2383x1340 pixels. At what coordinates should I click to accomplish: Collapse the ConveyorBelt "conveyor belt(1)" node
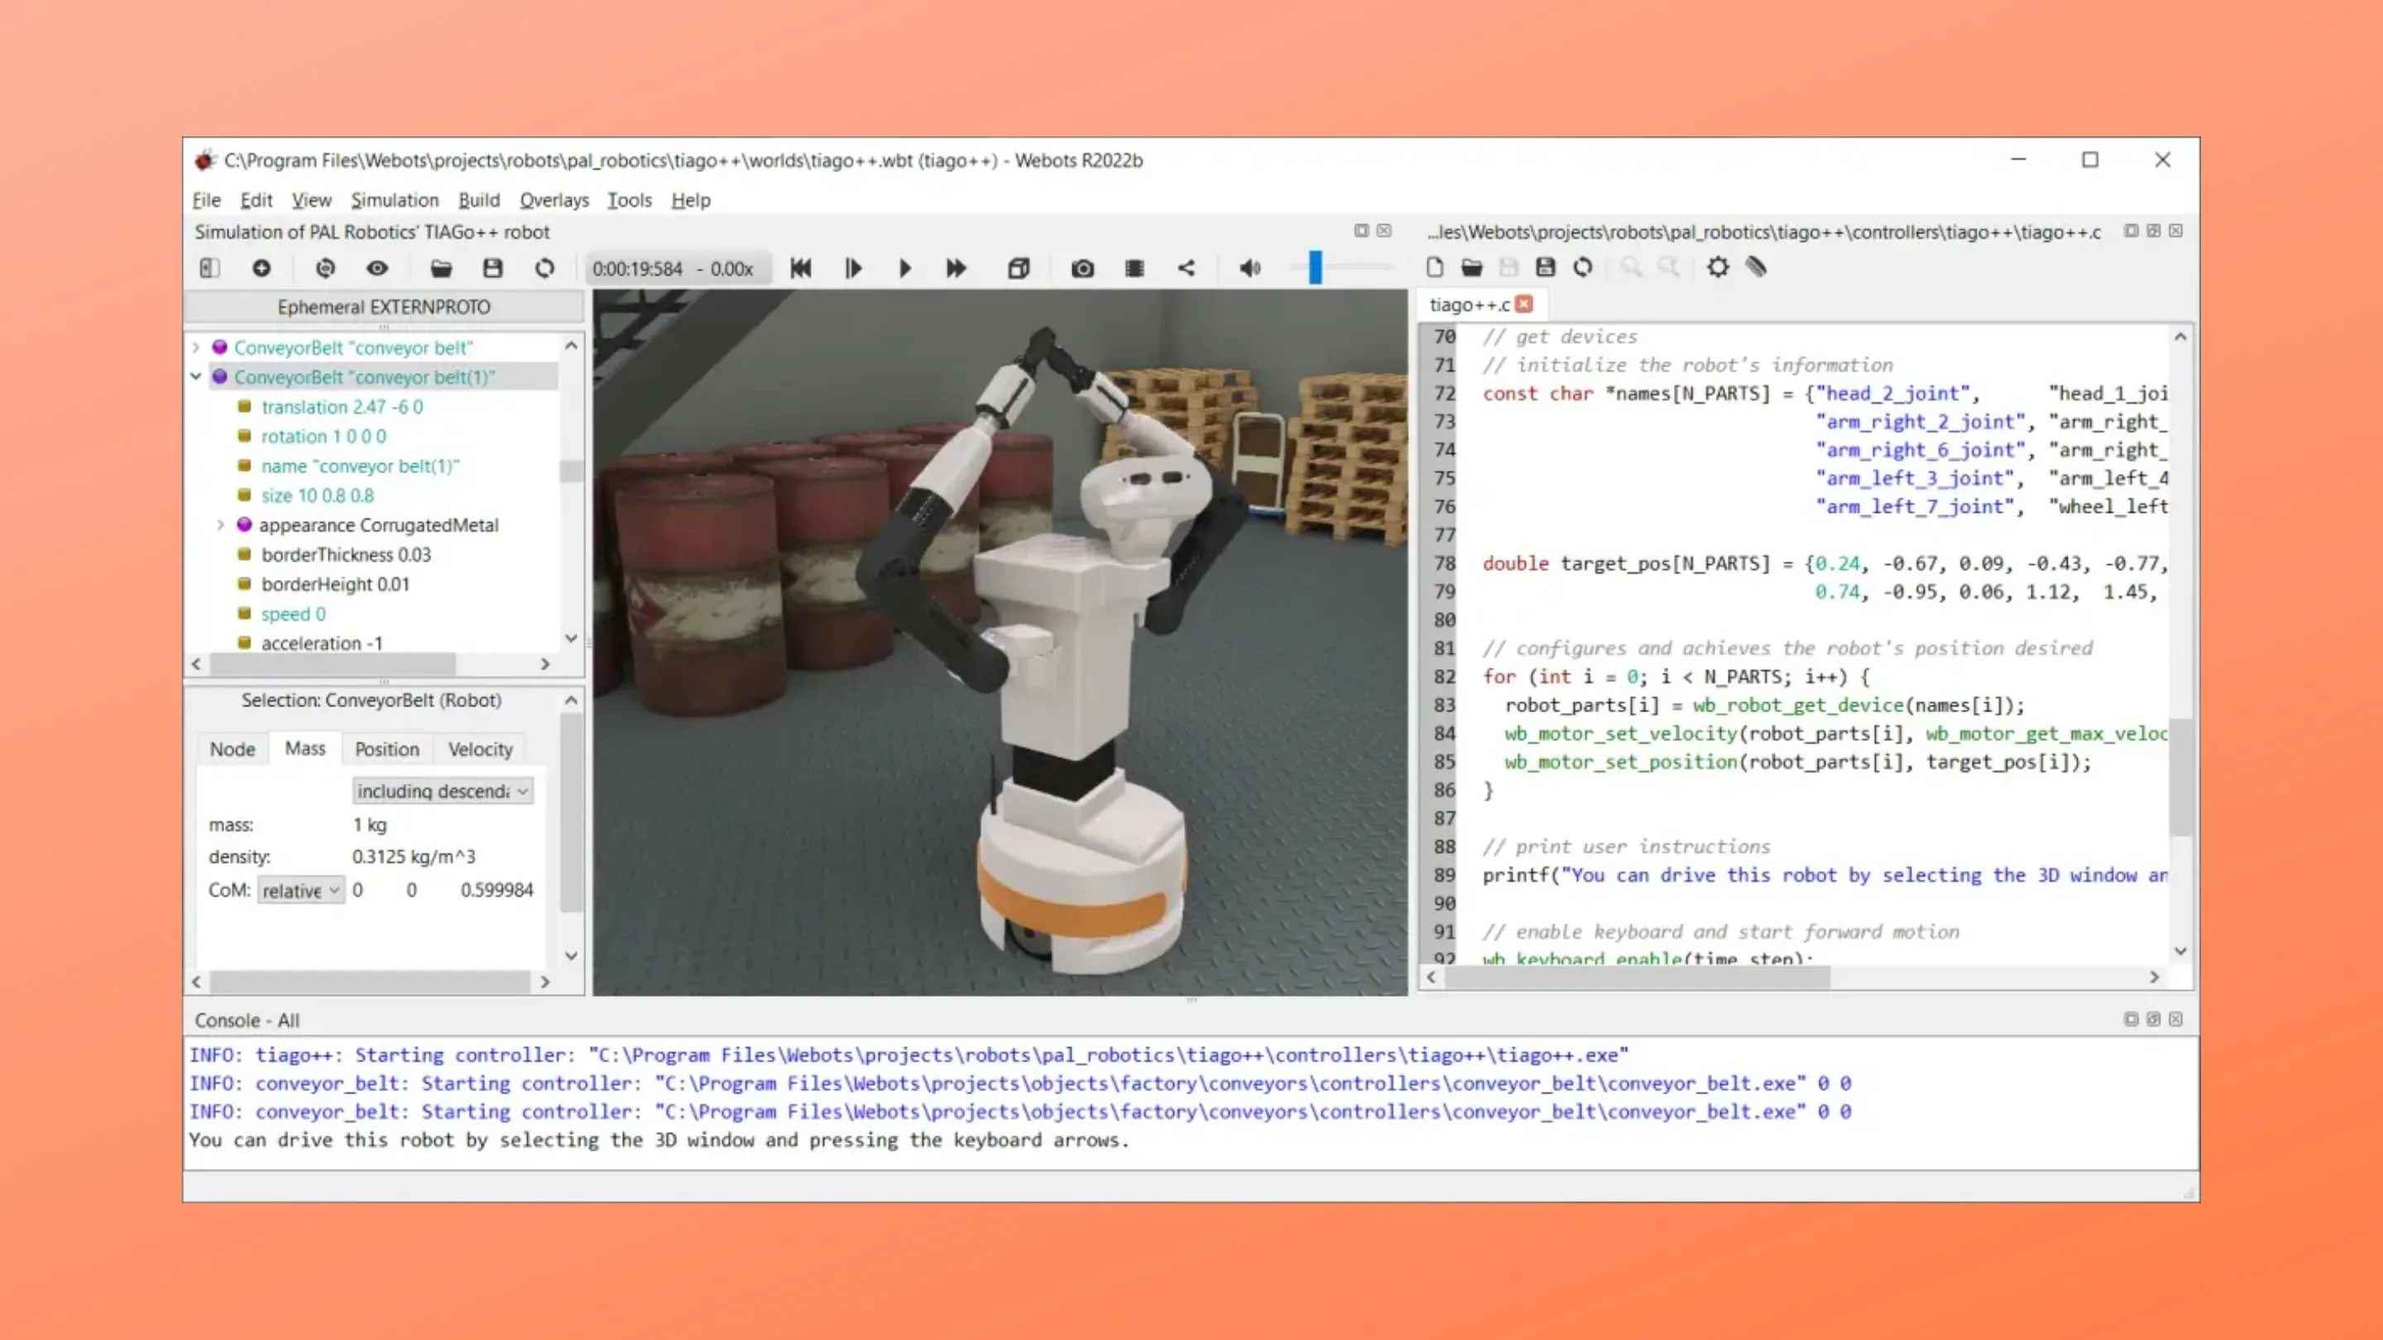point(196,376)
